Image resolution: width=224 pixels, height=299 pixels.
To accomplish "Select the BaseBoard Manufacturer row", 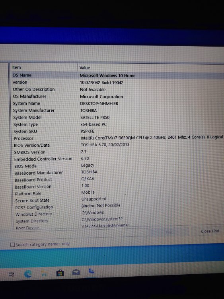I will (39, 173).
